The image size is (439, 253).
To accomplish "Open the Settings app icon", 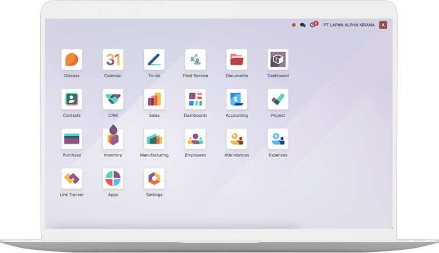I will pos(154,179).
